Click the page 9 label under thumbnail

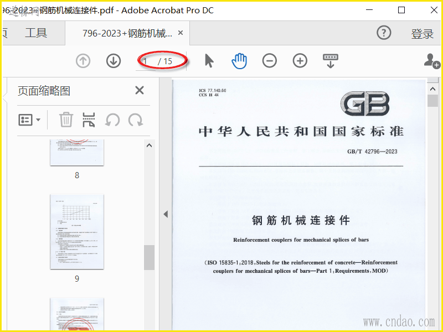point(77,279)
